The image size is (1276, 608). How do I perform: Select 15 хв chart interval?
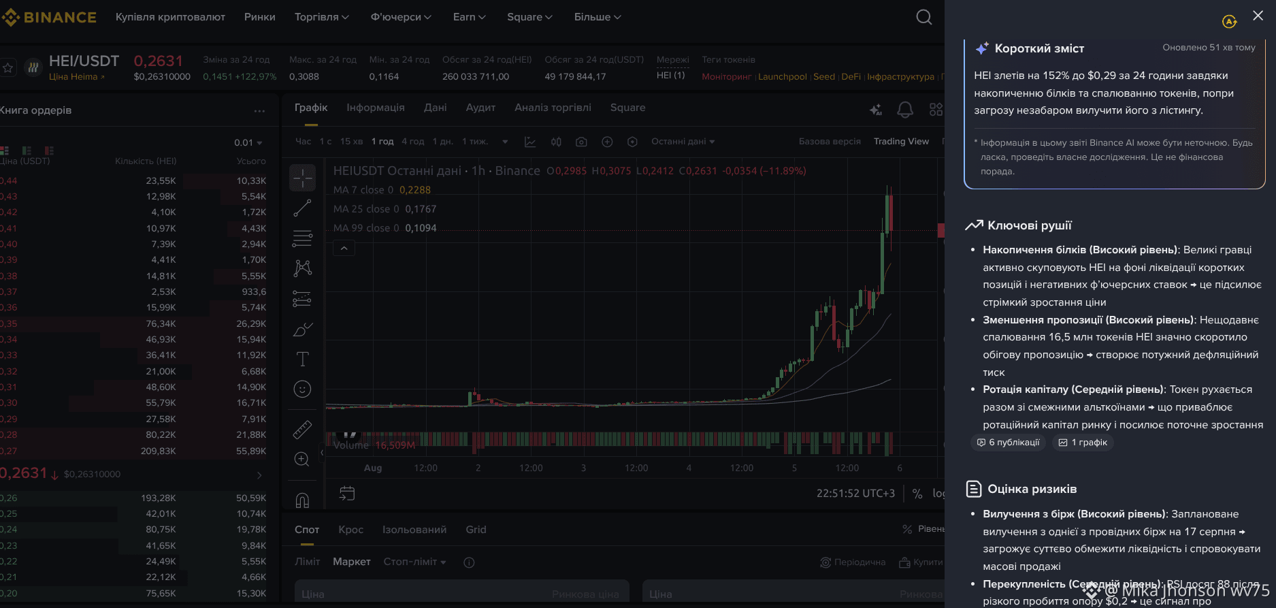pos(351,142)
